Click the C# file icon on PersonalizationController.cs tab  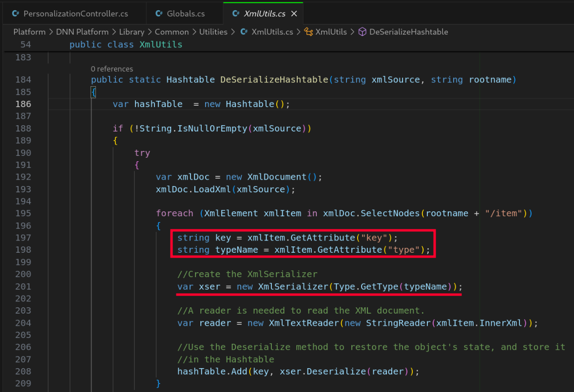tap(16, 14)
